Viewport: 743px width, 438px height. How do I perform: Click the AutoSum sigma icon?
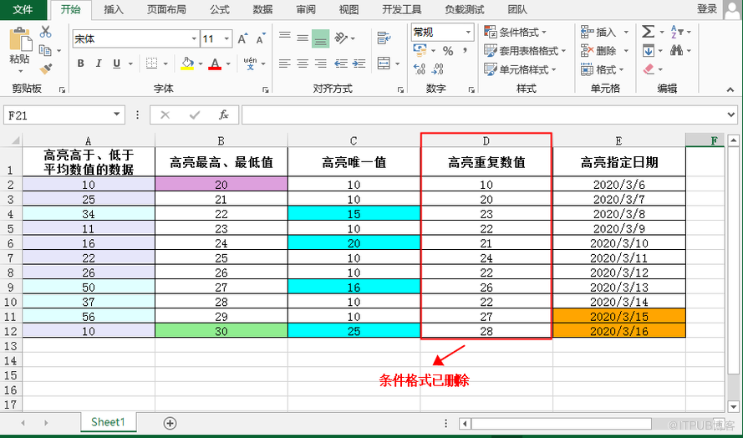[x=649, y=32]
